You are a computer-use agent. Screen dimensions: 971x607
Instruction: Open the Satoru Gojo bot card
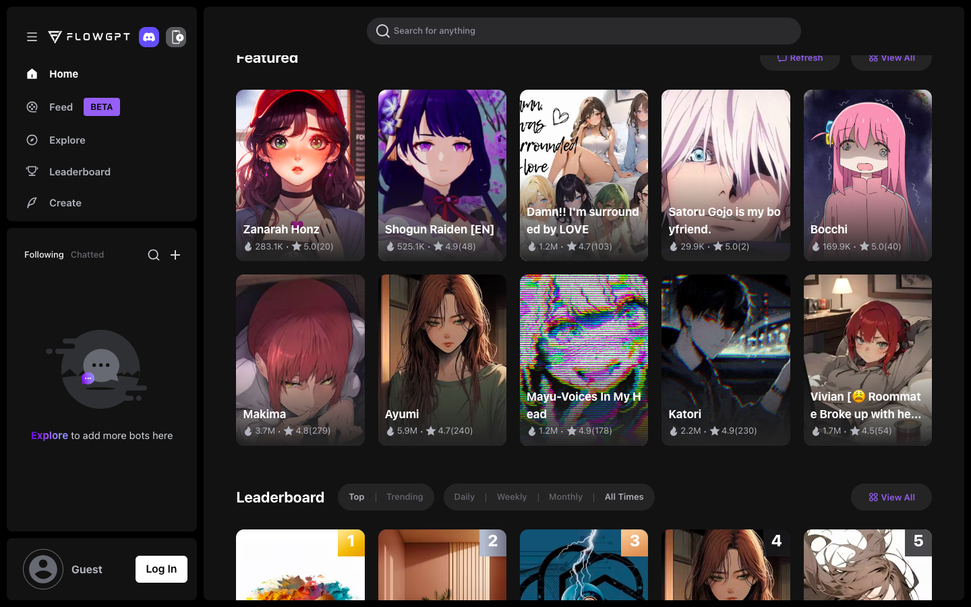point(726,175)
